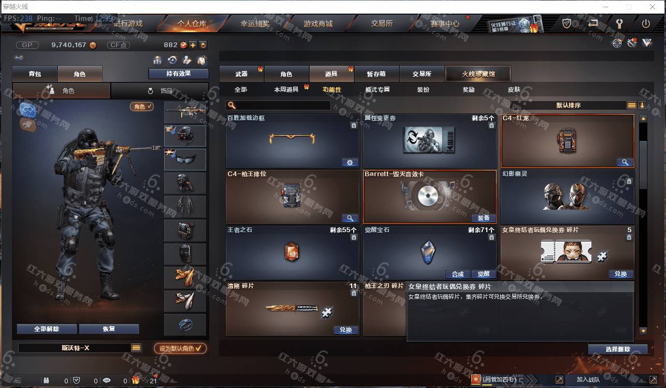
Task: Switch to the 游戏商城 top menu
Action: click(318, 23)
